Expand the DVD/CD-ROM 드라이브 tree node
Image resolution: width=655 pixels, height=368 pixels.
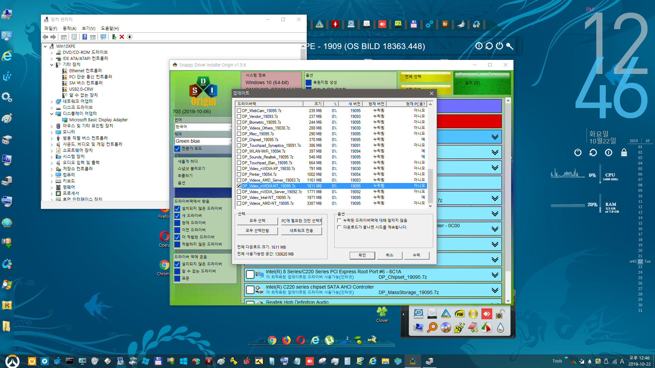pos(52,52)
